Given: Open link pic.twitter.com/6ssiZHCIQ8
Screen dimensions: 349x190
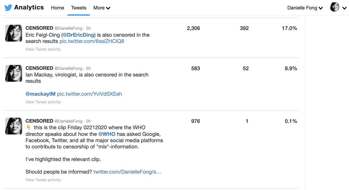Looking at the screenshot, I should click(92, 41).
